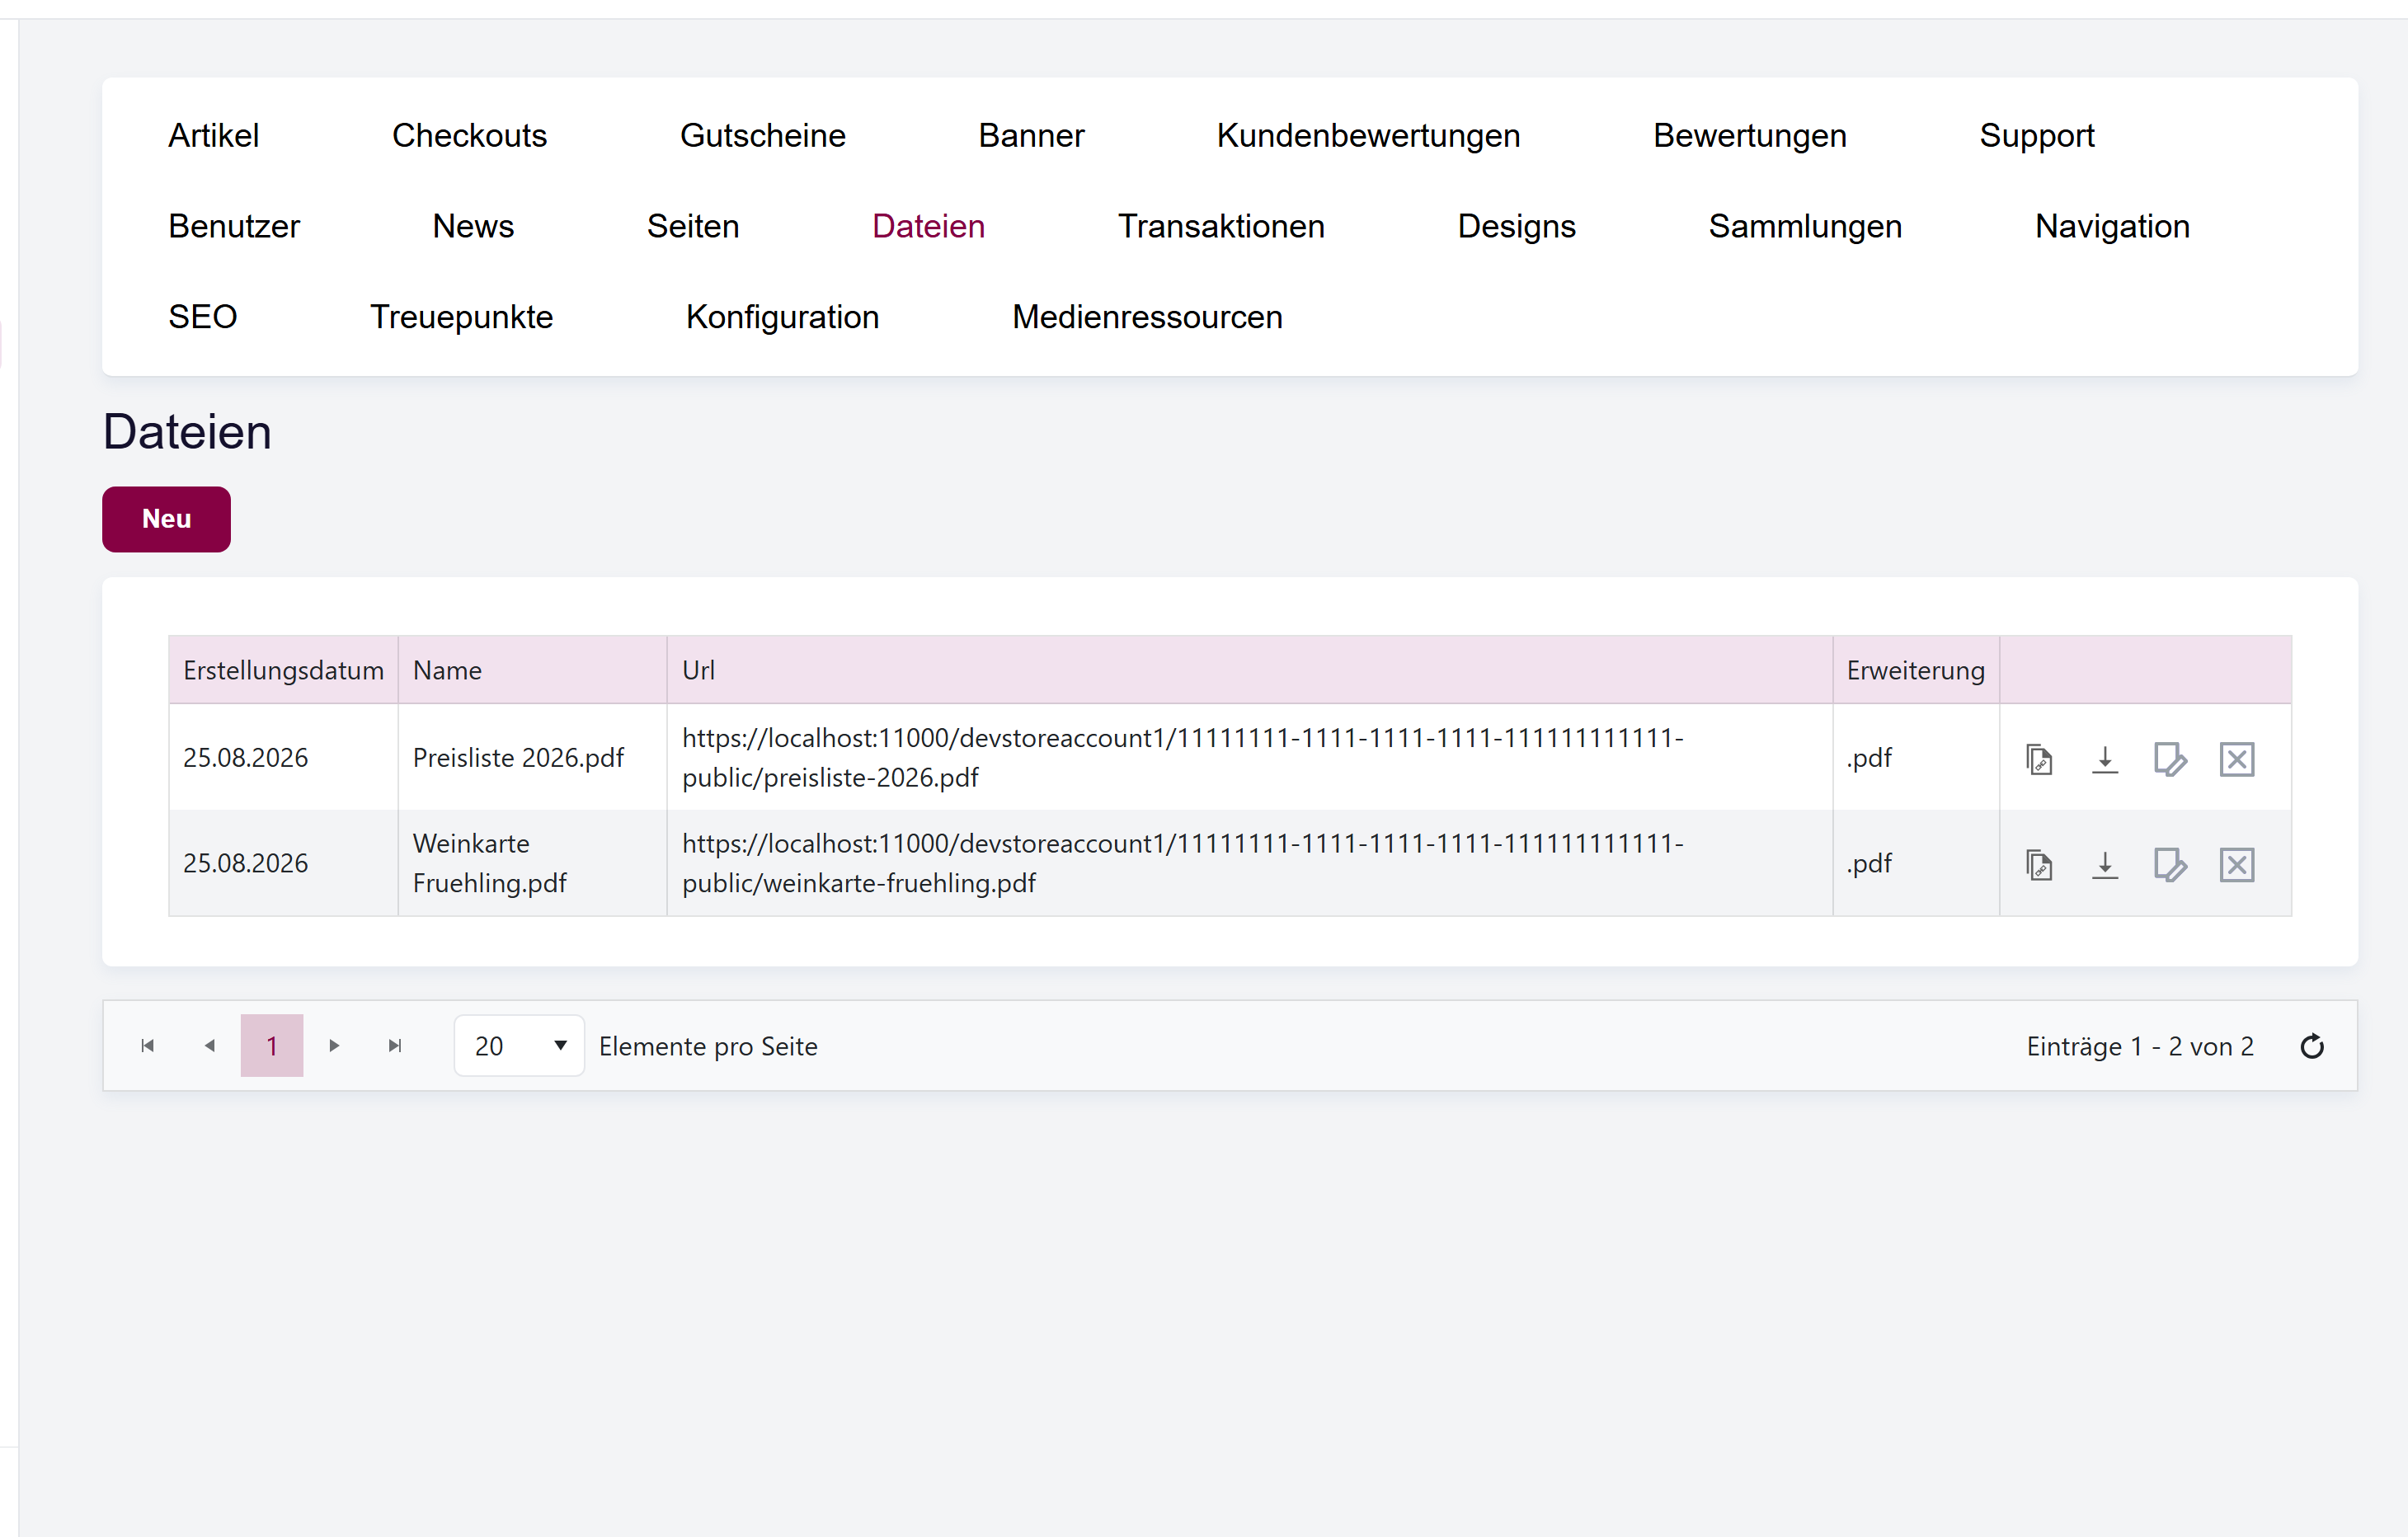2408x1537 pixels.
Task: Open the Support section
Action: [x=2036, y=135]
